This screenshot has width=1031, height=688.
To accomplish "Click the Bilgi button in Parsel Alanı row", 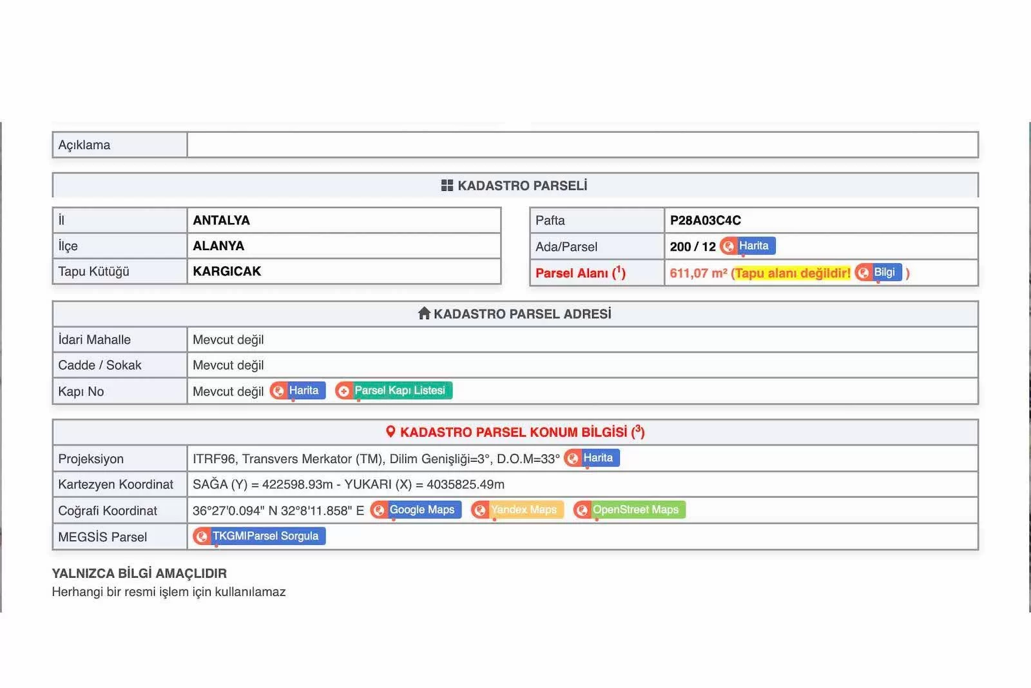I will point(878,272).
